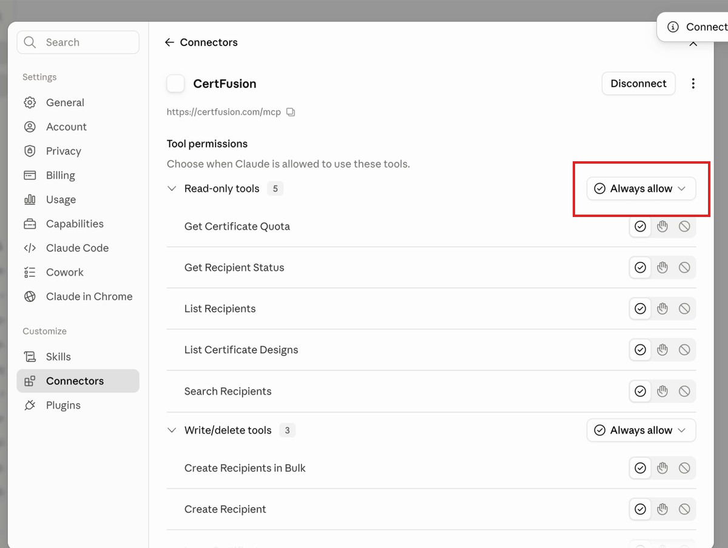Viewport: 728px width, 548px height.
Task: Collapse the Read-only tools section
Action: tap(172, 189)
